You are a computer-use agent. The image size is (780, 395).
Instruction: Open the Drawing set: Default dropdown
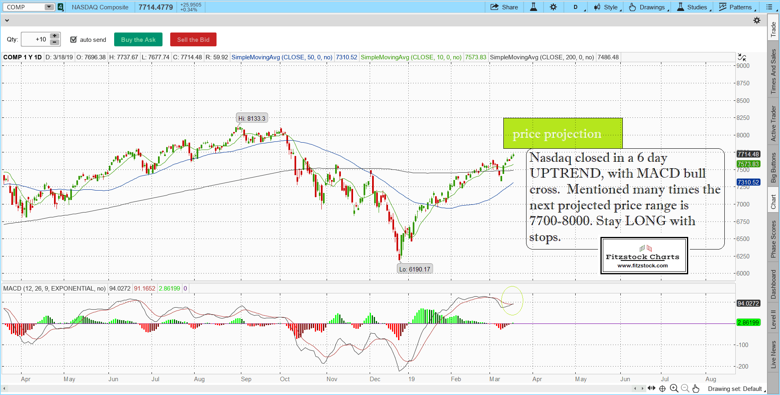735,389
